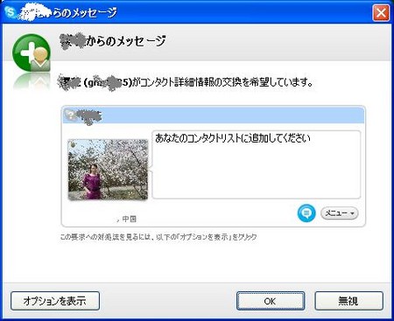Click the からのメッセージ heading
The image size is (394, 321).
(x=125, y=41)
